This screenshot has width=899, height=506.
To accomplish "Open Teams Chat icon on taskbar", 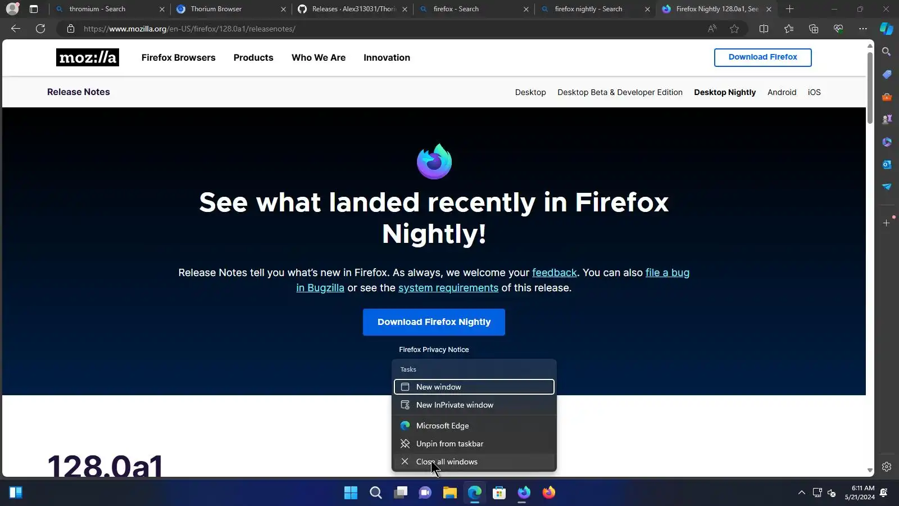I will coord(425,493).
